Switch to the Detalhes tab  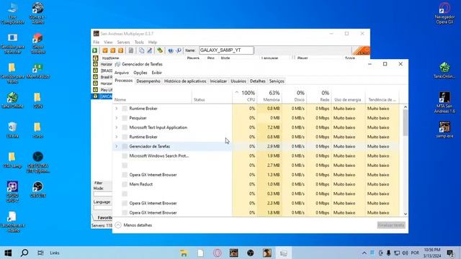pyautogui.click(x=258, y=81)
